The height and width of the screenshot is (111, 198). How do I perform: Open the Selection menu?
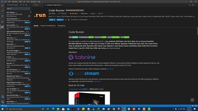[x=15, y=2]
